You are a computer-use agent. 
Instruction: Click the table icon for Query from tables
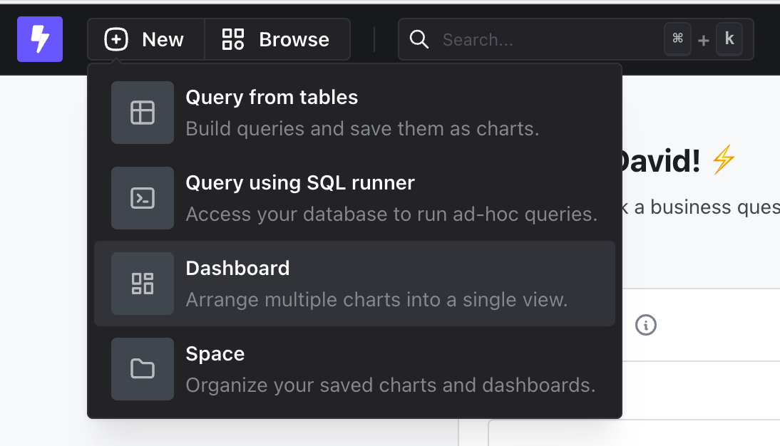coord(143,113)
